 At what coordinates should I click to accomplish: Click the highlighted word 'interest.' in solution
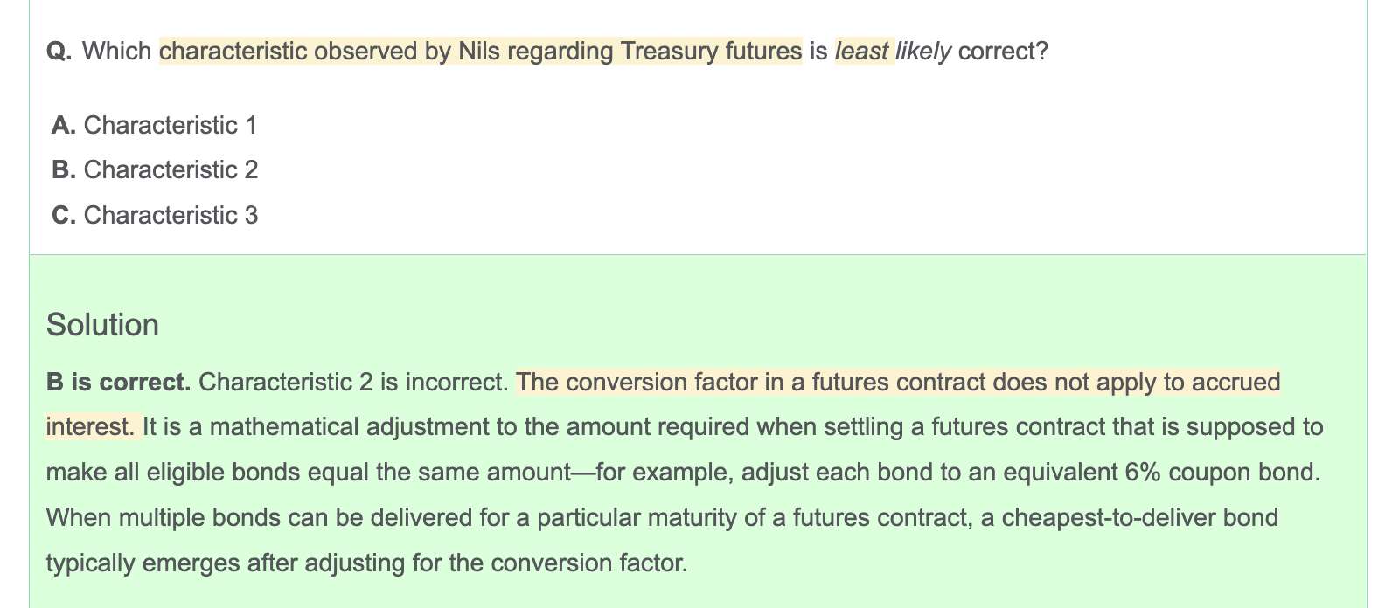[91, 427]
